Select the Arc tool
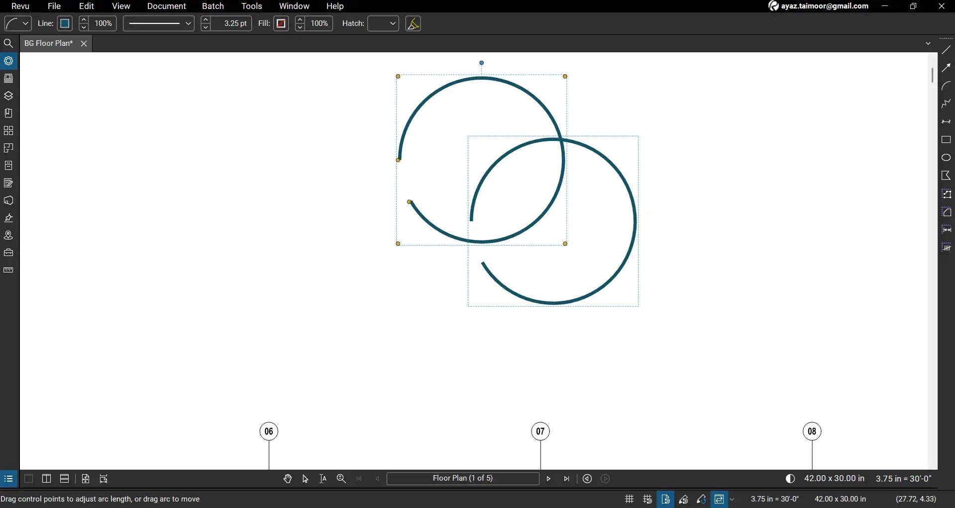The height and width of the screenshot is (508, 955). tap(947, 86)
